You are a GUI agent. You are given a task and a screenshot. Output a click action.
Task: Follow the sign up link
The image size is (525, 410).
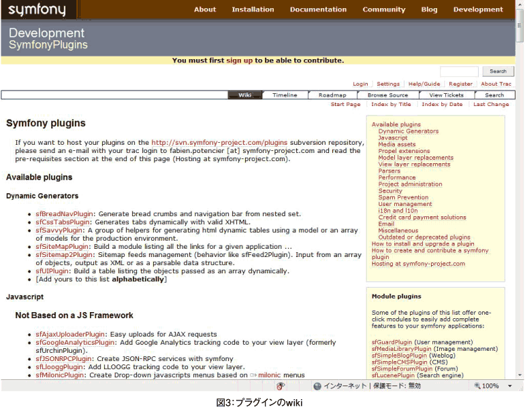240,61
